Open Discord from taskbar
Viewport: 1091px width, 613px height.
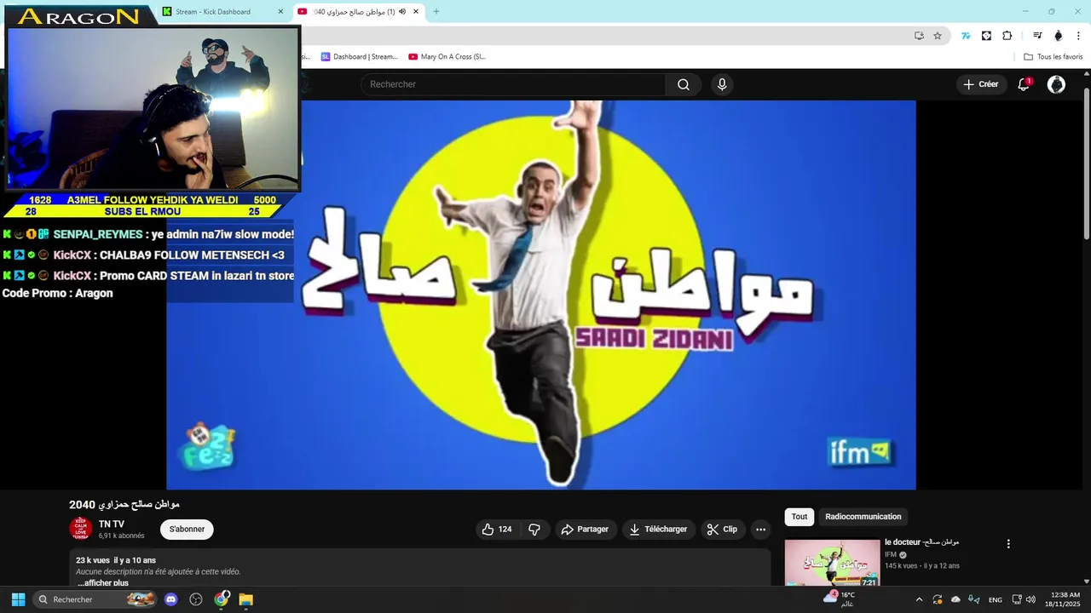tap(170, 599)
